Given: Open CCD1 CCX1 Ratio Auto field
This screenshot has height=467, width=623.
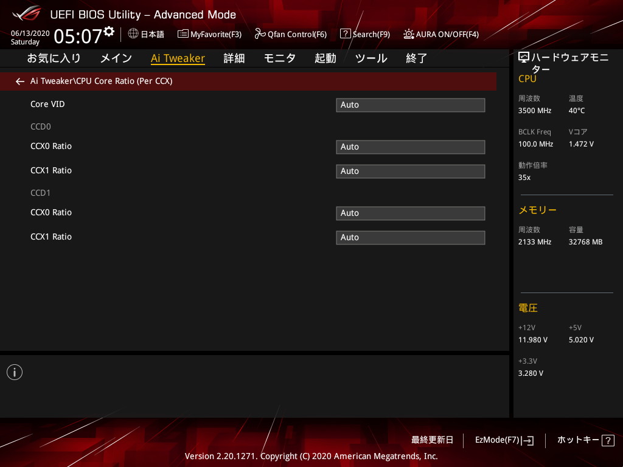Looking at the screenshot, I should click(411, 238).
